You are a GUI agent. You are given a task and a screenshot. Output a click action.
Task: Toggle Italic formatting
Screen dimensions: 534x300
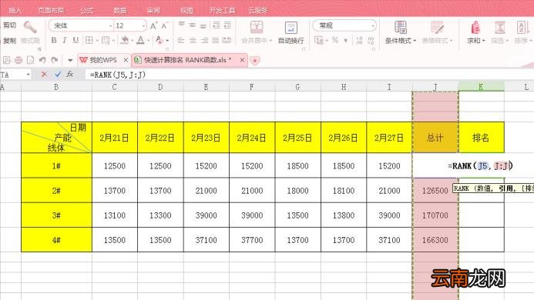65,41
